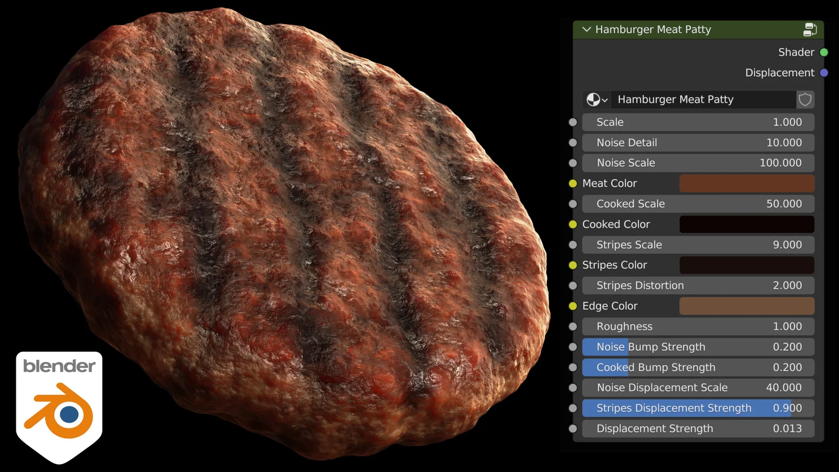Toggle the fake user shield for the node tree

(x=805, y=100)
